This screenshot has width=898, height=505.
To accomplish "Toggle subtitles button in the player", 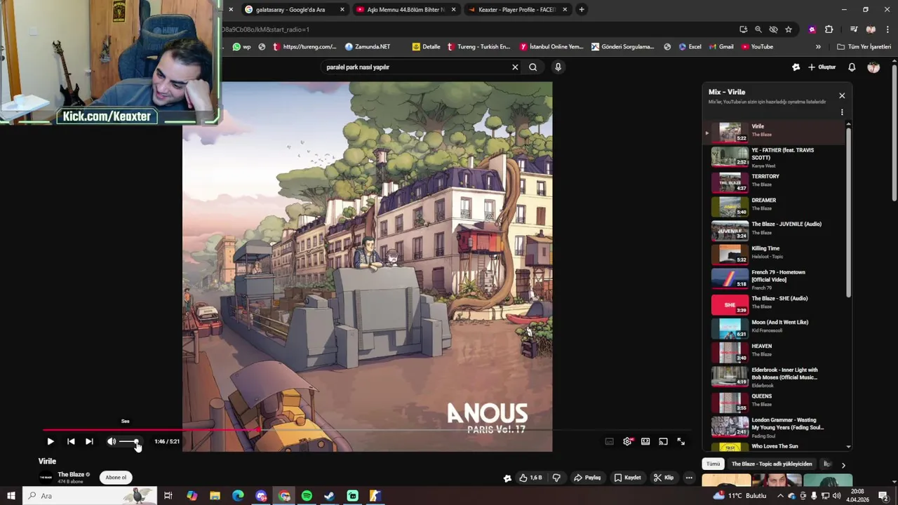I will (609, 441).
